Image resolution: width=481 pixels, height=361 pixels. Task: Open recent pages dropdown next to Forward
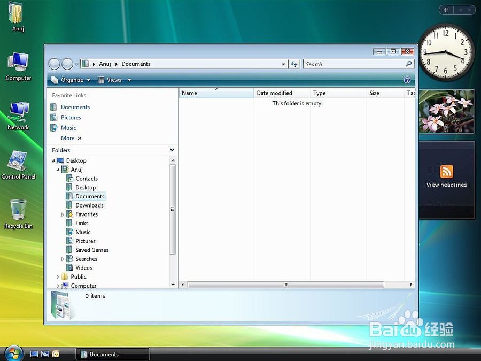[x=76, y=65]
